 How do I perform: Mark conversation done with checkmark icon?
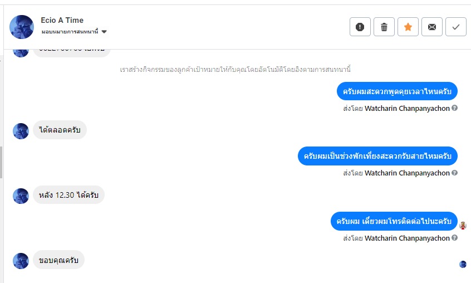coord(456,27)
